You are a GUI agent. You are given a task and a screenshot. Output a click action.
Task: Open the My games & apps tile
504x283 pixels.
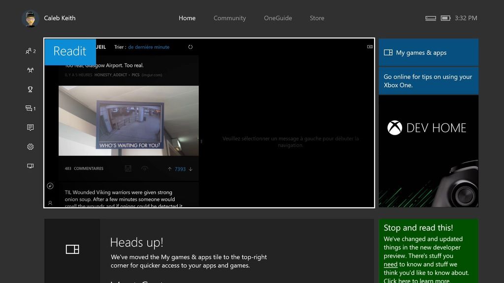428,51
